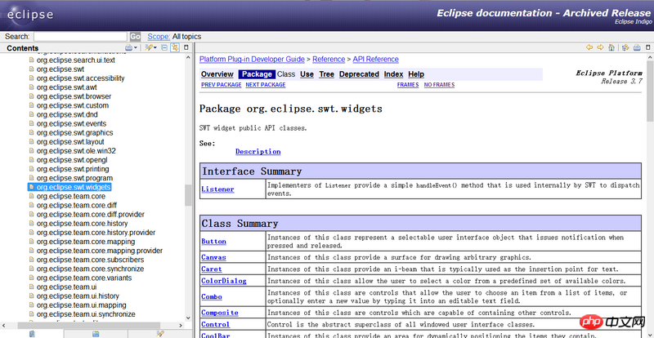Click the page icon beside org.eclipse.team.ui
This screenshot has height=338, width=654.
[31, 287]
